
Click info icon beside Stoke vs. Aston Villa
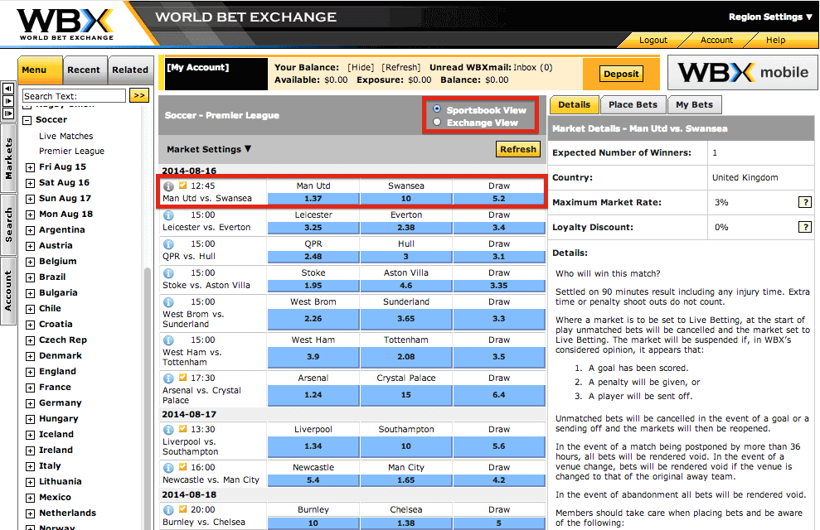click(168, 273)
